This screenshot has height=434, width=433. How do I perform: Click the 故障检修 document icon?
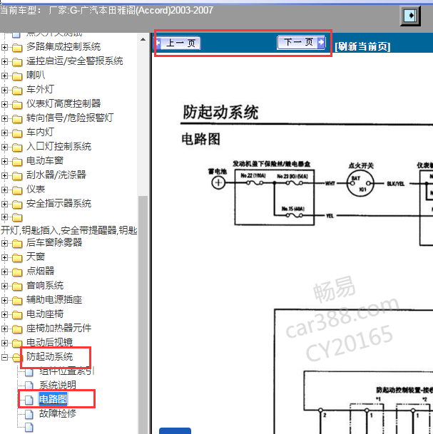click(29, 414)
